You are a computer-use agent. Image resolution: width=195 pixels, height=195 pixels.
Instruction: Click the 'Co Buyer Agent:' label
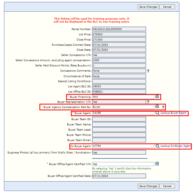click(x=81, y=146)
